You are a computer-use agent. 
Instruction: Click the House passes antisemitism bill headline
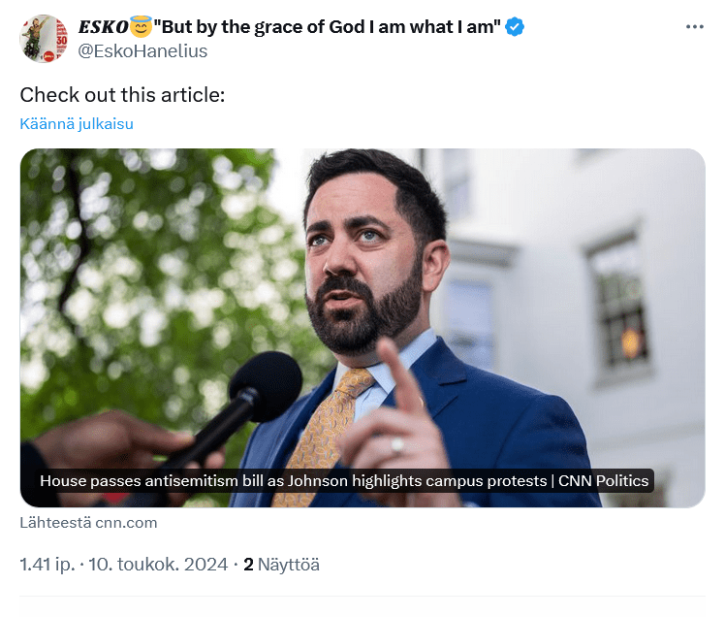point(291,481)
